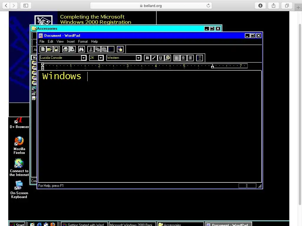Image resolution: width=302 pixels, height=226 pixels.
Task: Click the WordPad document icon in title bar
Action: coord(41,36)
